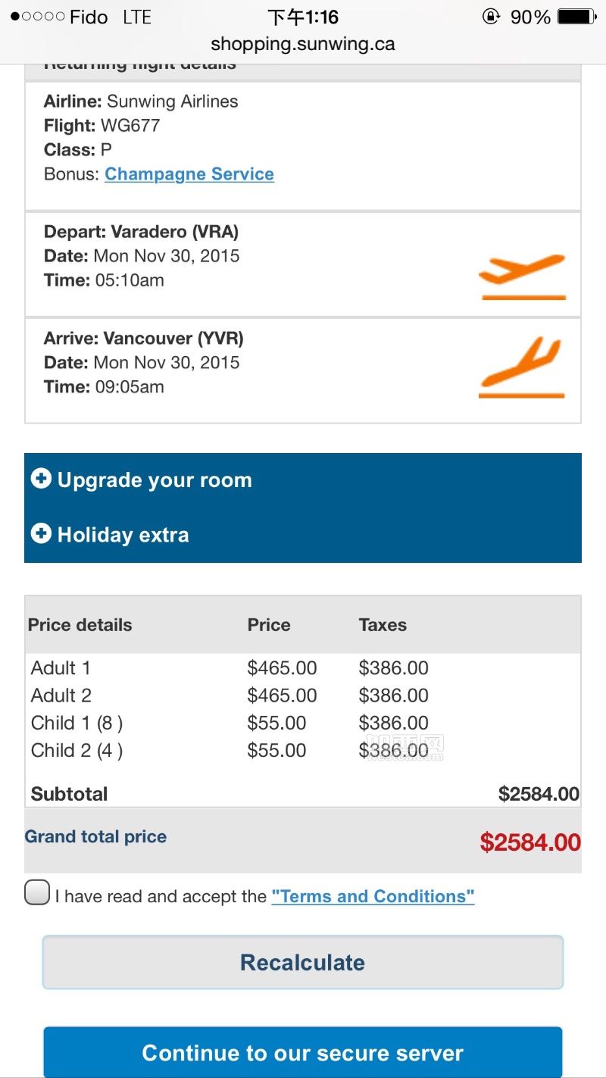Tap the rotation lock status icon
This screenshot has width=606, height=1078.
pyautogui.click(x=492, y=17)
